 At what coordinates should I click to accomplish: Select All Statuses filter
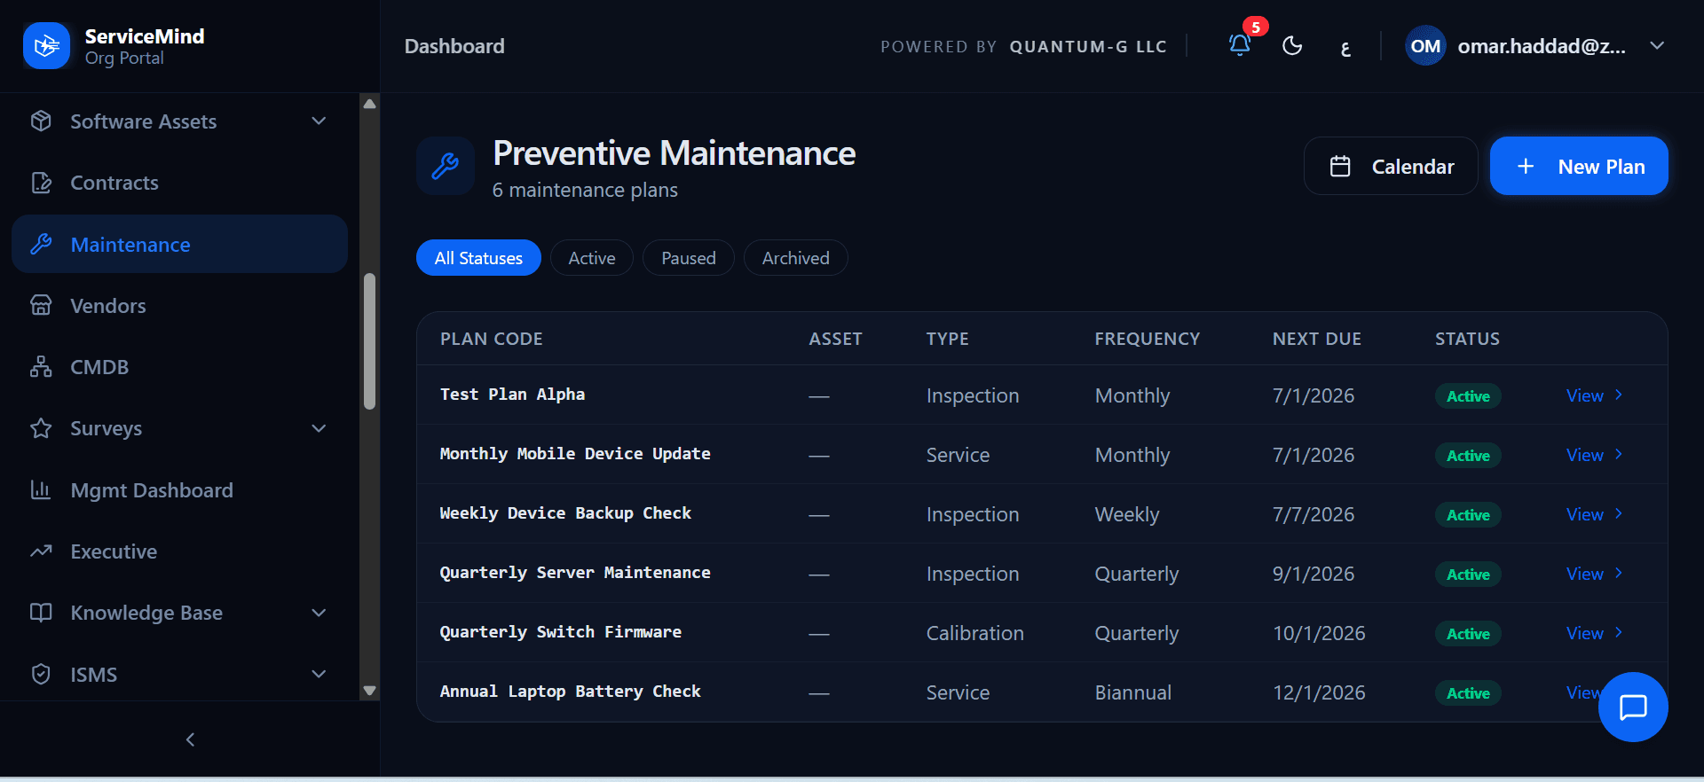478,258
